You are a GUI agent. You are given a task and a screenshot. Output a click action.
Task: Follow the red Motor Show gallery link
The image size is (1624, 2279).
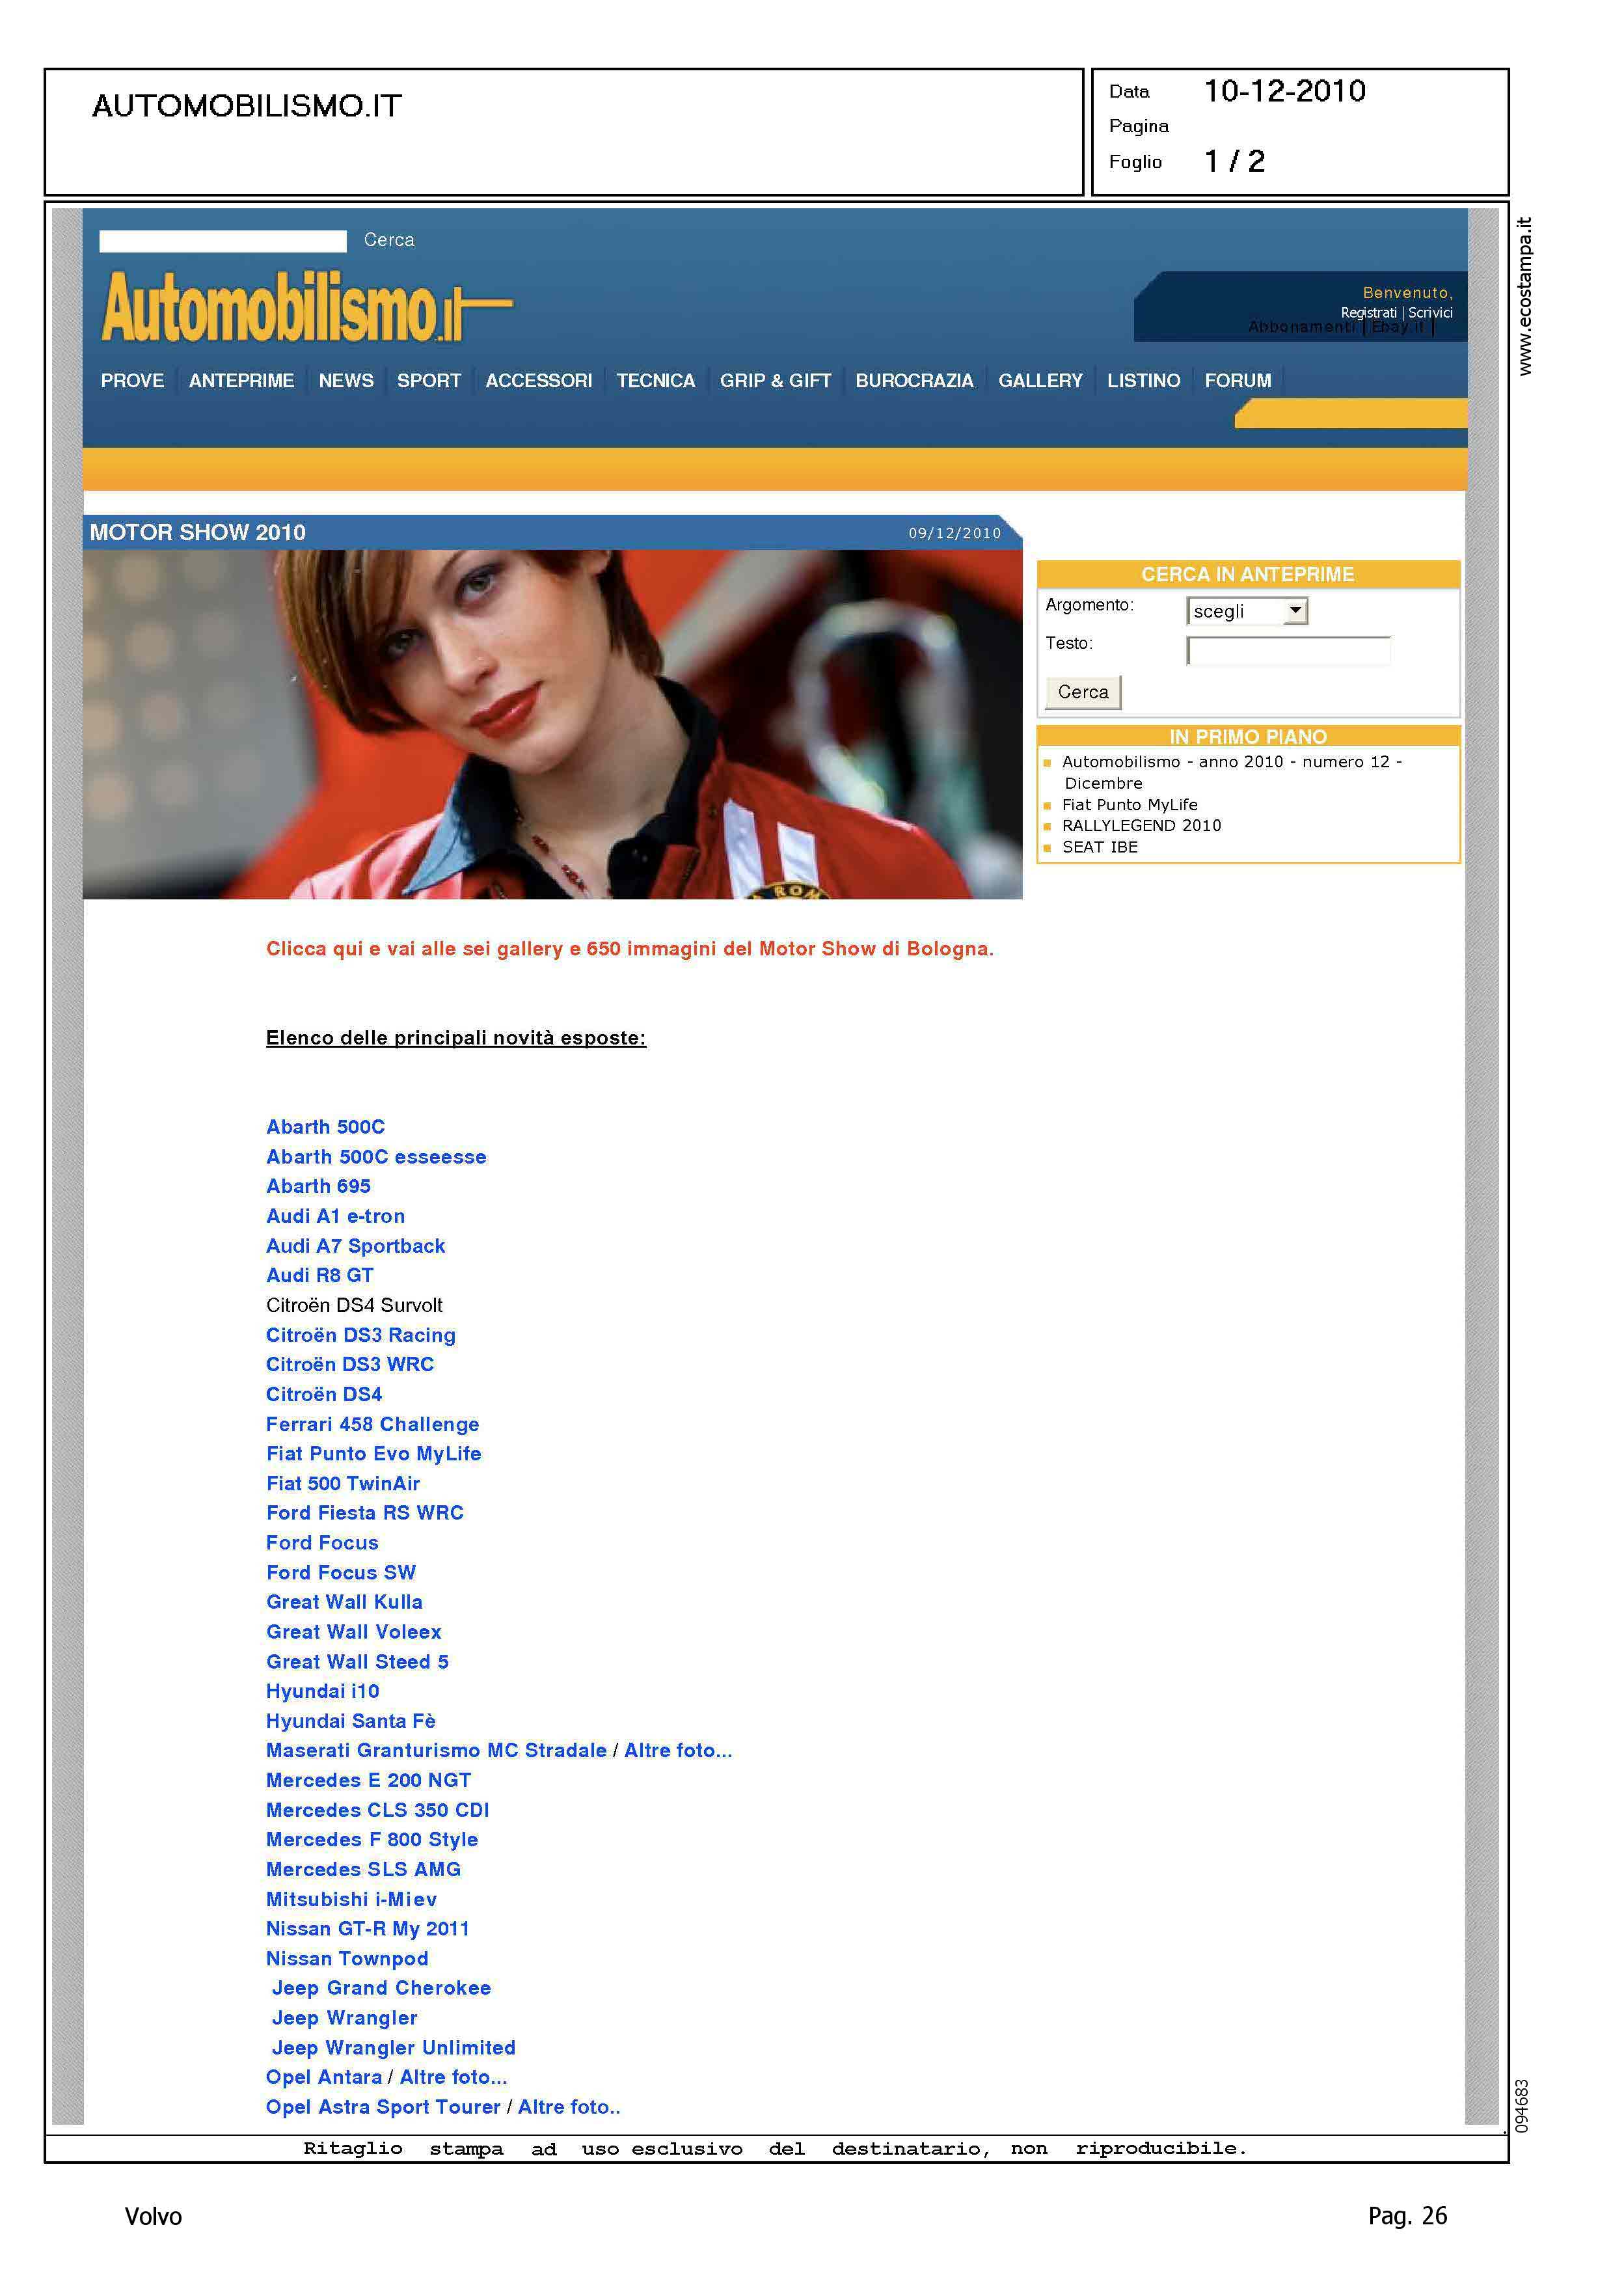pos(629,948)
